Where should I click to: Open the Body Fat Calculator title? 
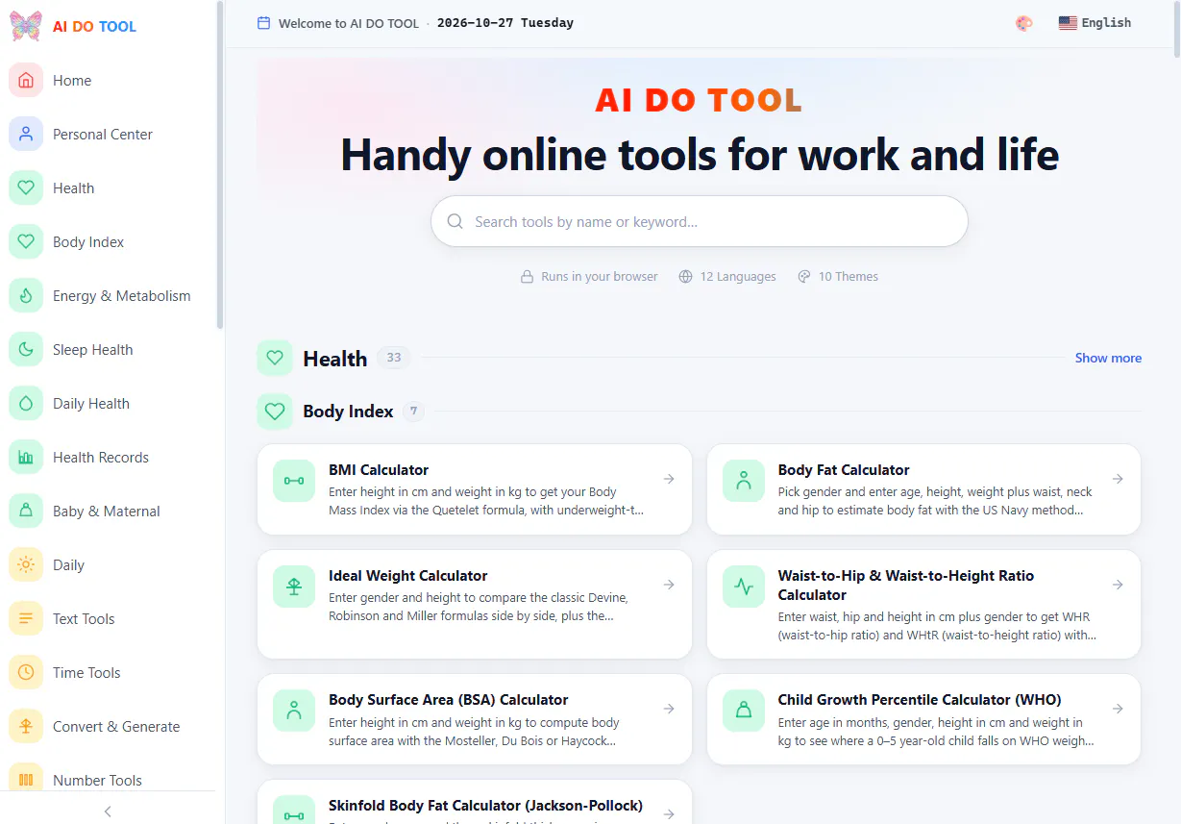[x=844, y=470]
